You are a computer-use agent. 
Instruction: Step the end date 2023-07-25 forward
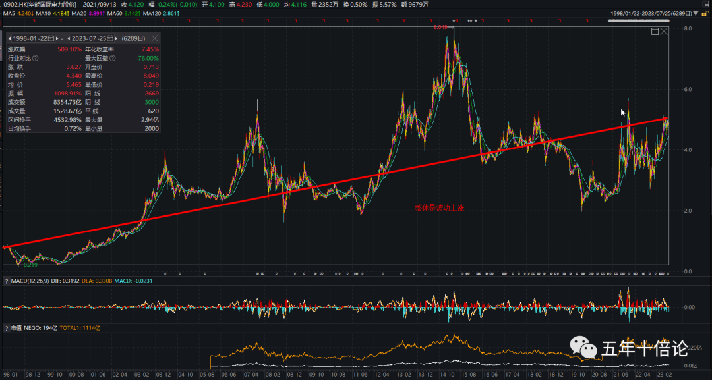[116, 39]
